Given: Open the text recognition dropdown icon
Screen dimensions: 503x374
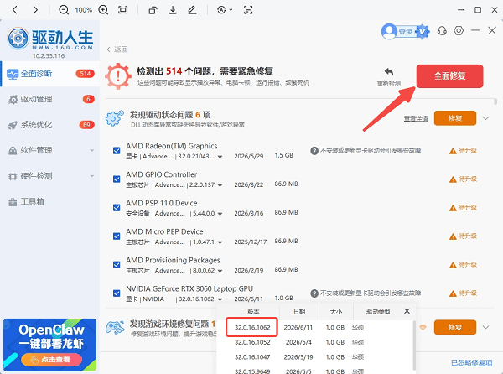Looking at the screenshot, I should pyautogui.click(x=225, y=10).
